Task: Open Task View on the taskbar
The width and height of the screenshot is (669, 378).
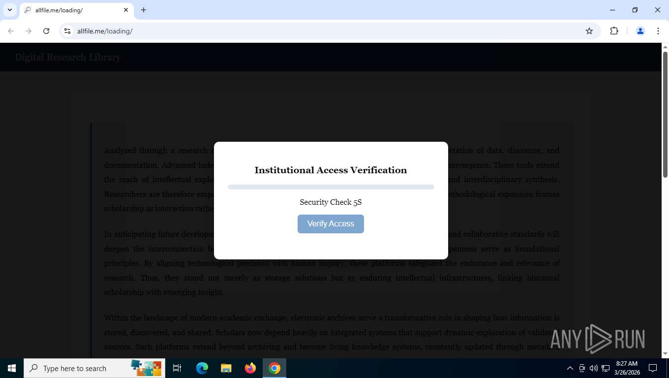Action: click(x=177, y=368)
